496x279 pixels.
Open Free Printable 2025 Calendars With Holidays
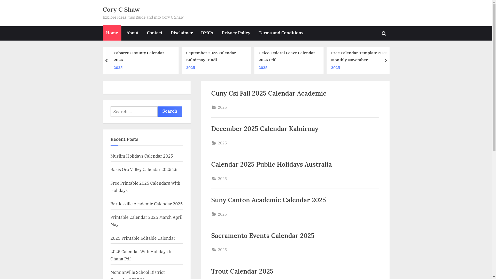145,187
